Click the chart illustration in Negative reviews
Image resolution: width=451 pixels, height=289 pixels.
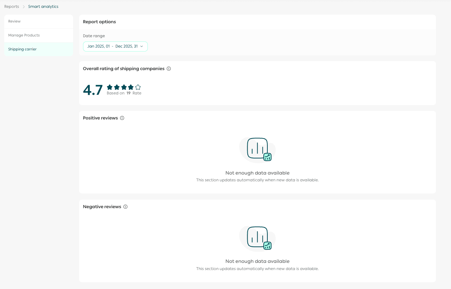coord(257,238)
